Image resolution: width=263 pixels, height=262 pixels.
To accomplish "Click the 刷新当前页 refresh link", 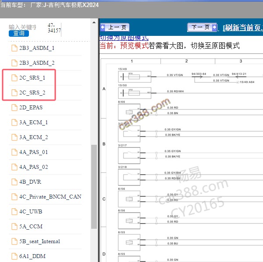I will point(242,28).
